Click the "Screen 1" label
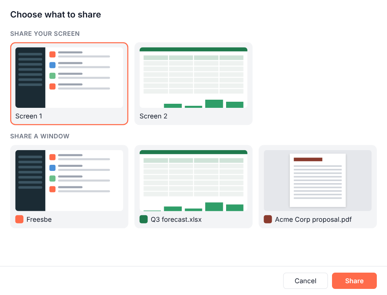Viewport: 387px width, 295px height. click(29, 116)
